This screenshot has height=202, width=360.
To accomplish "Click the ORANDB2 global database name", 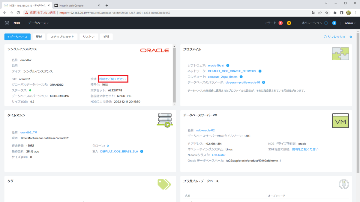I will click(x=57, y=85).
